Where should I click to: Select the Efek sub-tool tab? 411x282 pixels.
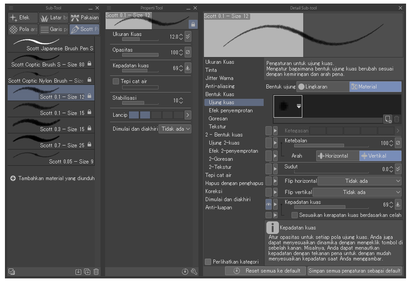tap(22, 18)
